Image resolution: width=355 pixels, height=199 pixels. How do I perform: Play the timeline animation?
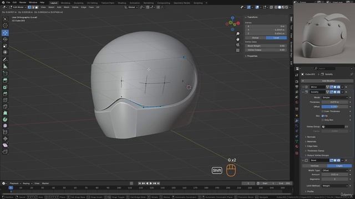(x=151, y=184)
